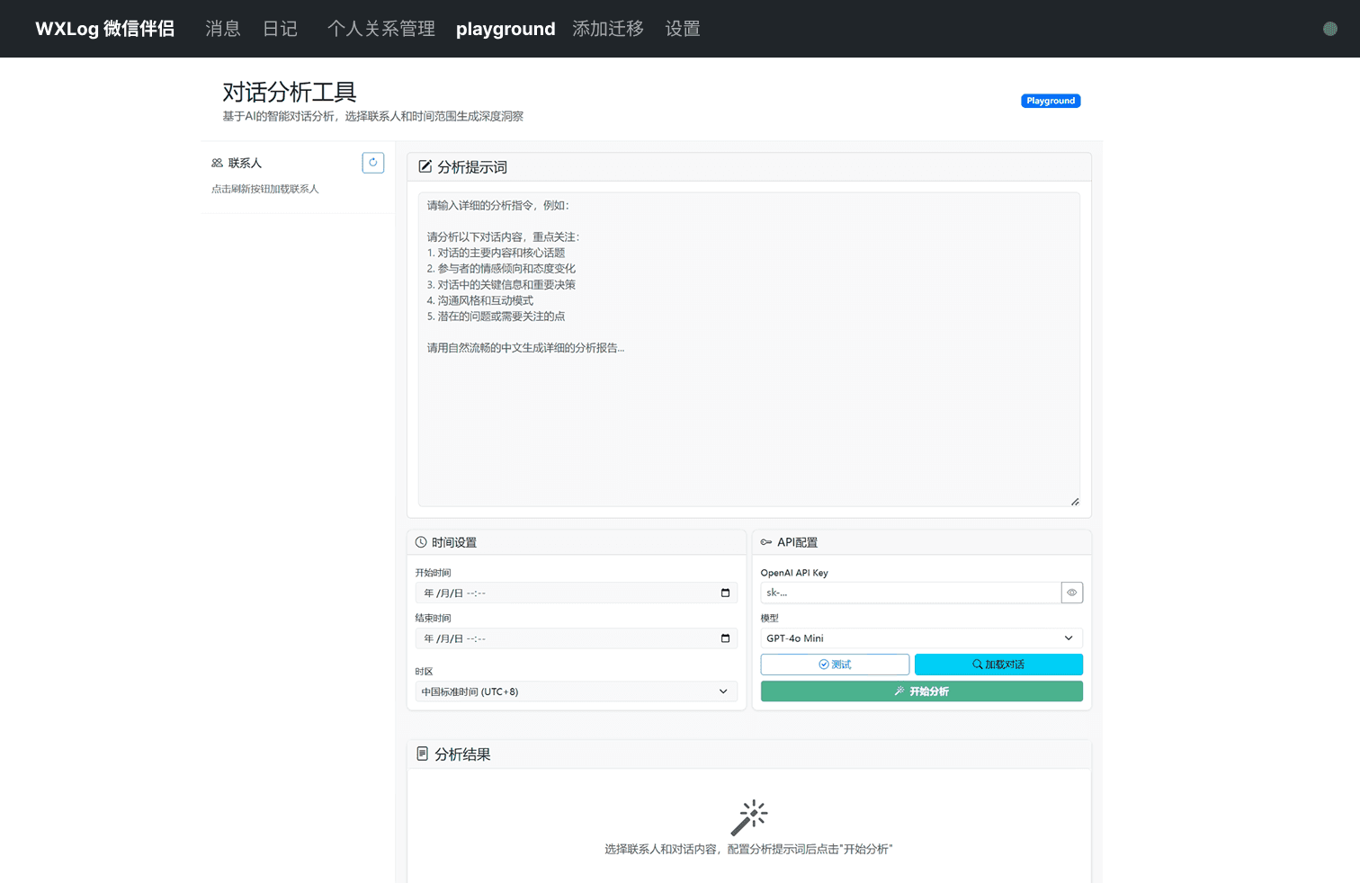Click the document icon beside 分析结果
Screen dimensions: 1360x883
click(423, 754)
